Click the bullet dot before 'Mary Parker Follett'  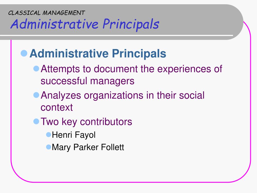(x=49, y=147)
